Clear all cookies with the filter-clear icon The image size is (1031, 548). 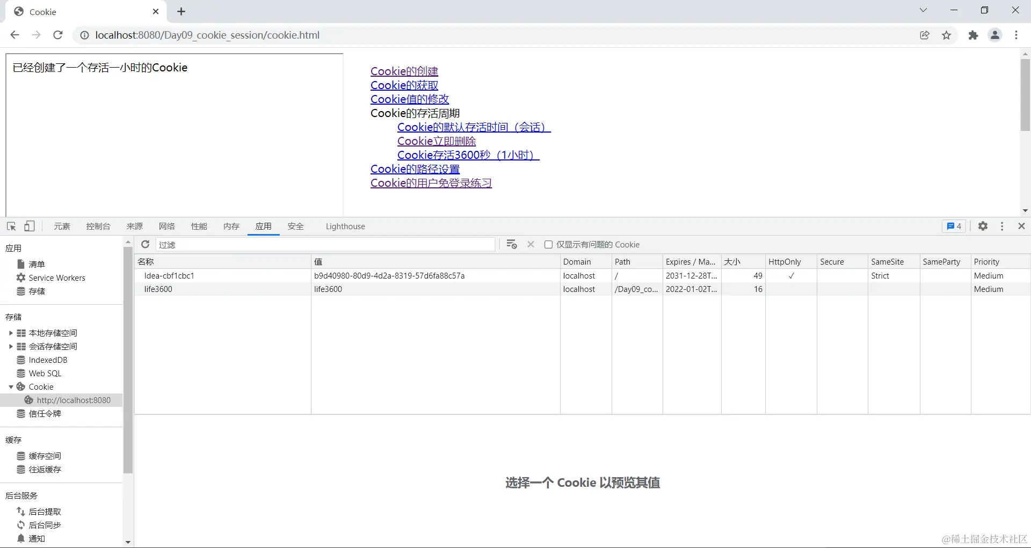click(x=512, y=244)
